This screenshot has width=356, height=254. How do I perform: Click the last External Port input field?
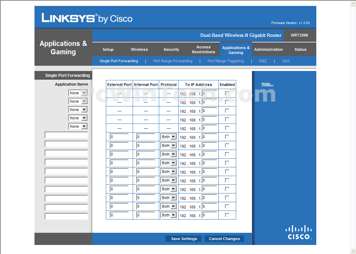[119, 215]
